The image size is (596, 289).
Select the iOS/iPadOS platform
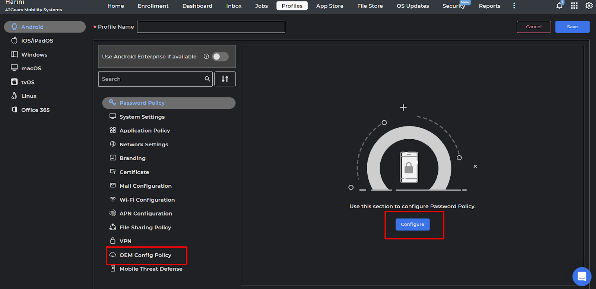pos(37,41)
